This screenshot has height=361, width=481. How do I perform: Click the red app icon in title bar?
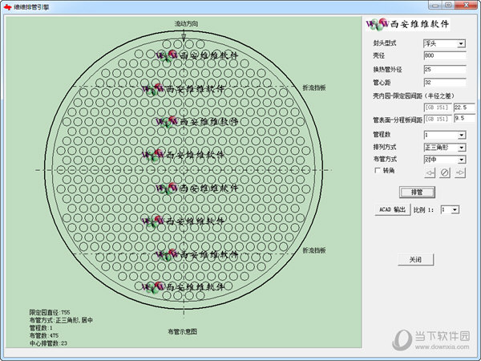(7, 6)
